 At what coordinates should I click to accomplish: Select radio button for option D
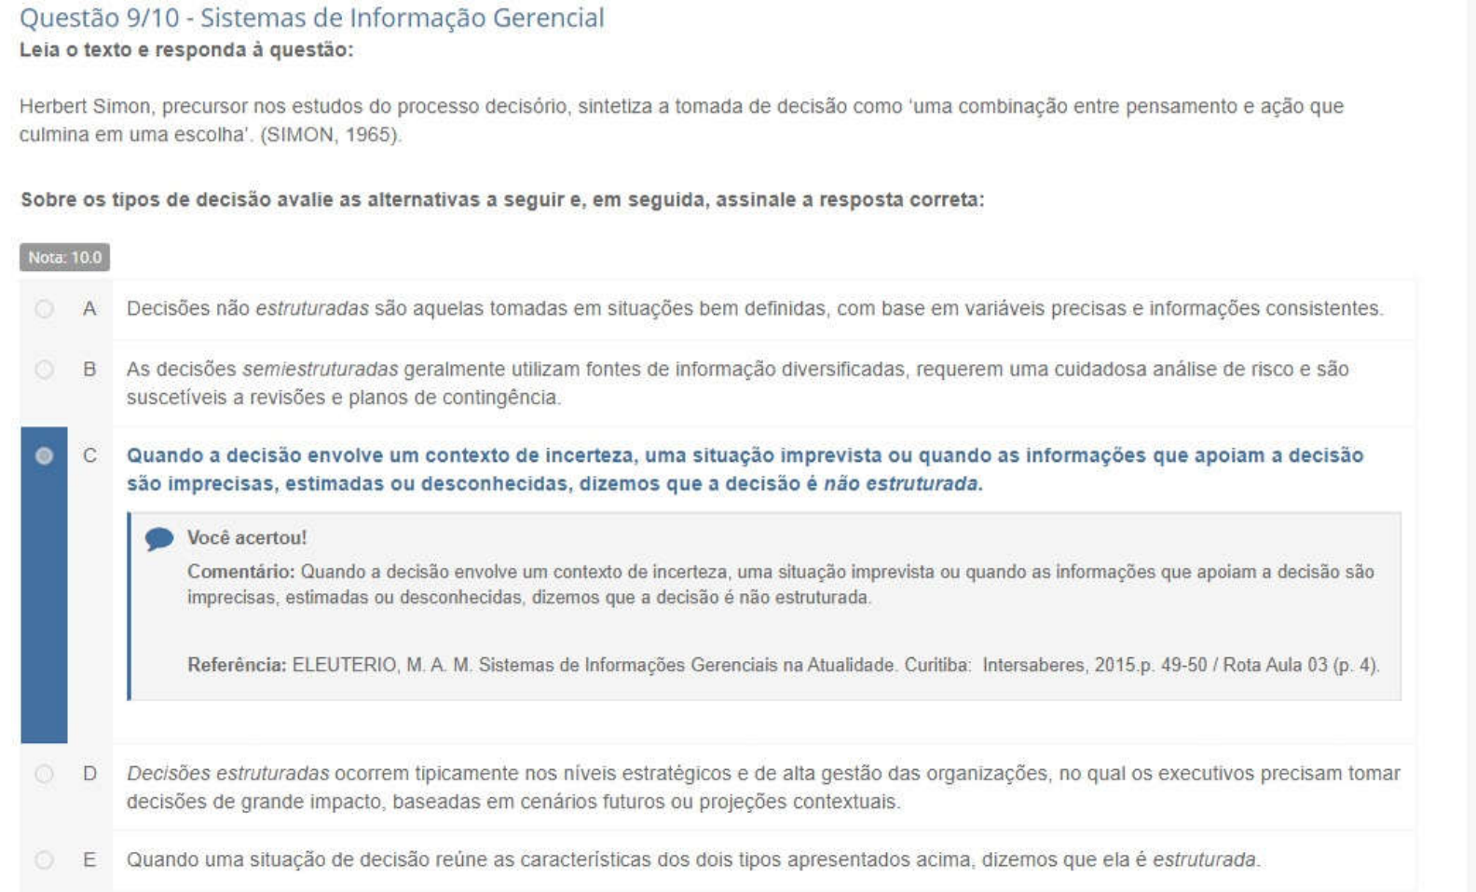click(44, 774)
